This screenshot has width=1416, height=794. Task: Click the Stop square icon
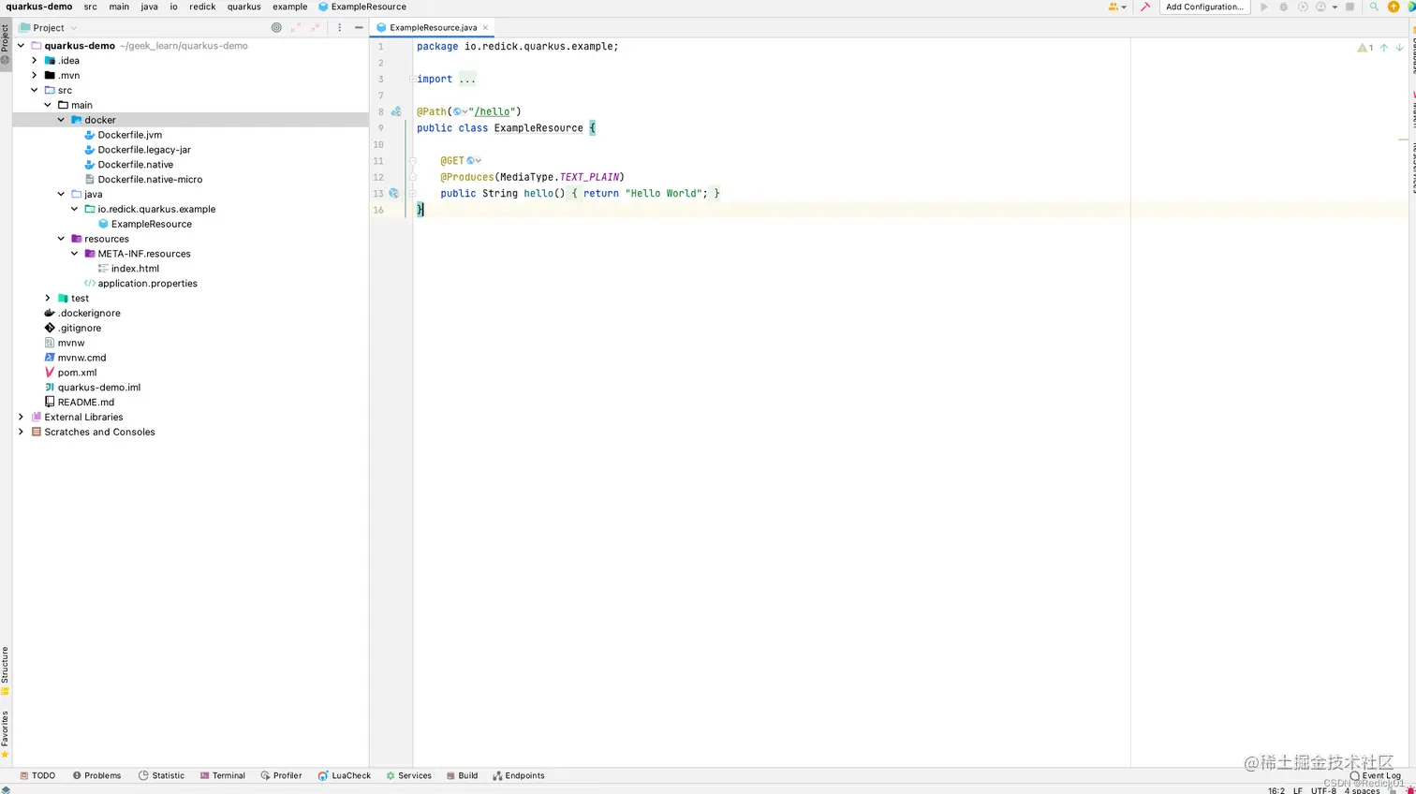click(x=1350, y=7)
